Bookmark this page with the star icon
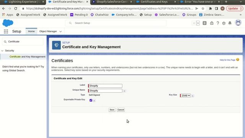Image resolution: width=245 pixels, height=138 pixels. tap(203, 8)
